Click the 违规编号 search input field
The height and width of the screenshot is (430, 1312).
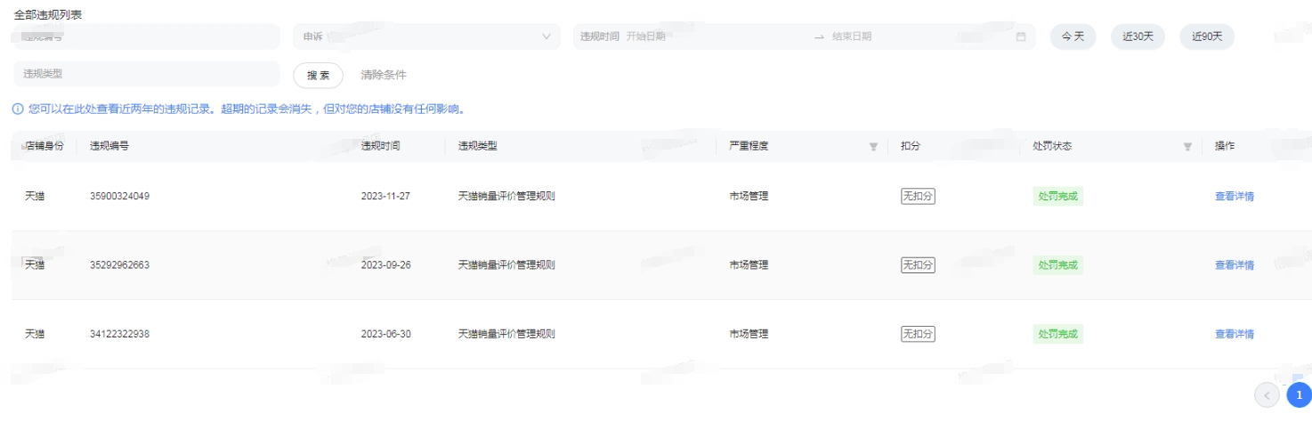click(147, 37)
